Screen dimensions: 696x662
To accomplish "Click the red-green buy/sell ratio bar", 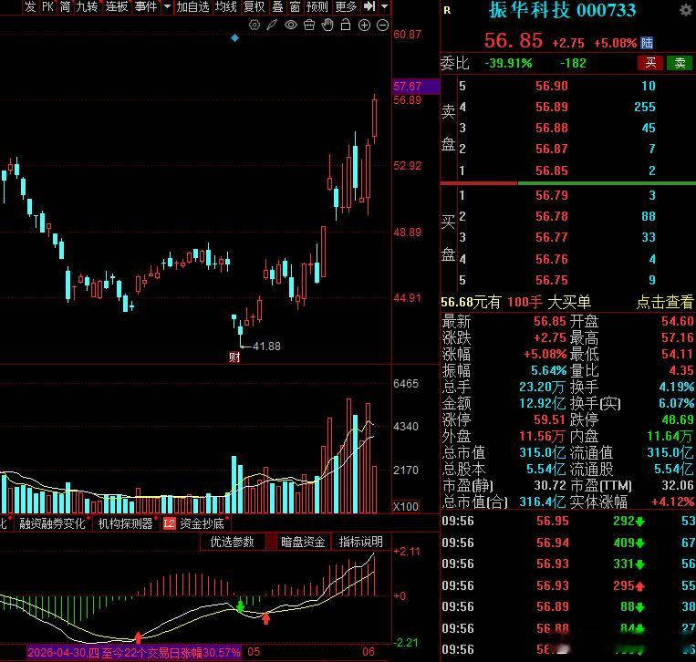I will tap(567, 182).
